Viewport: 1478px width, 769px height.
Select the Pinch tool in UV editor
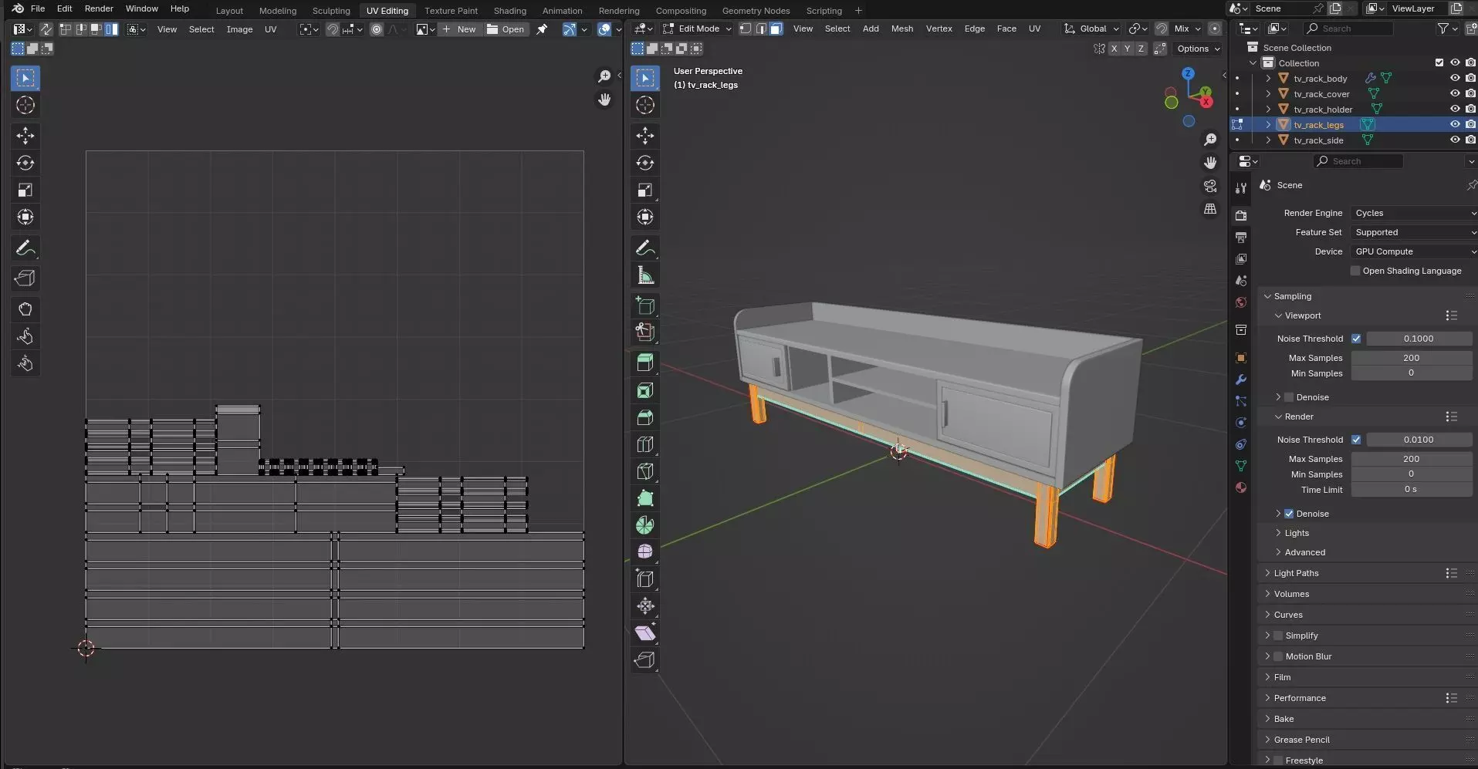25,363
